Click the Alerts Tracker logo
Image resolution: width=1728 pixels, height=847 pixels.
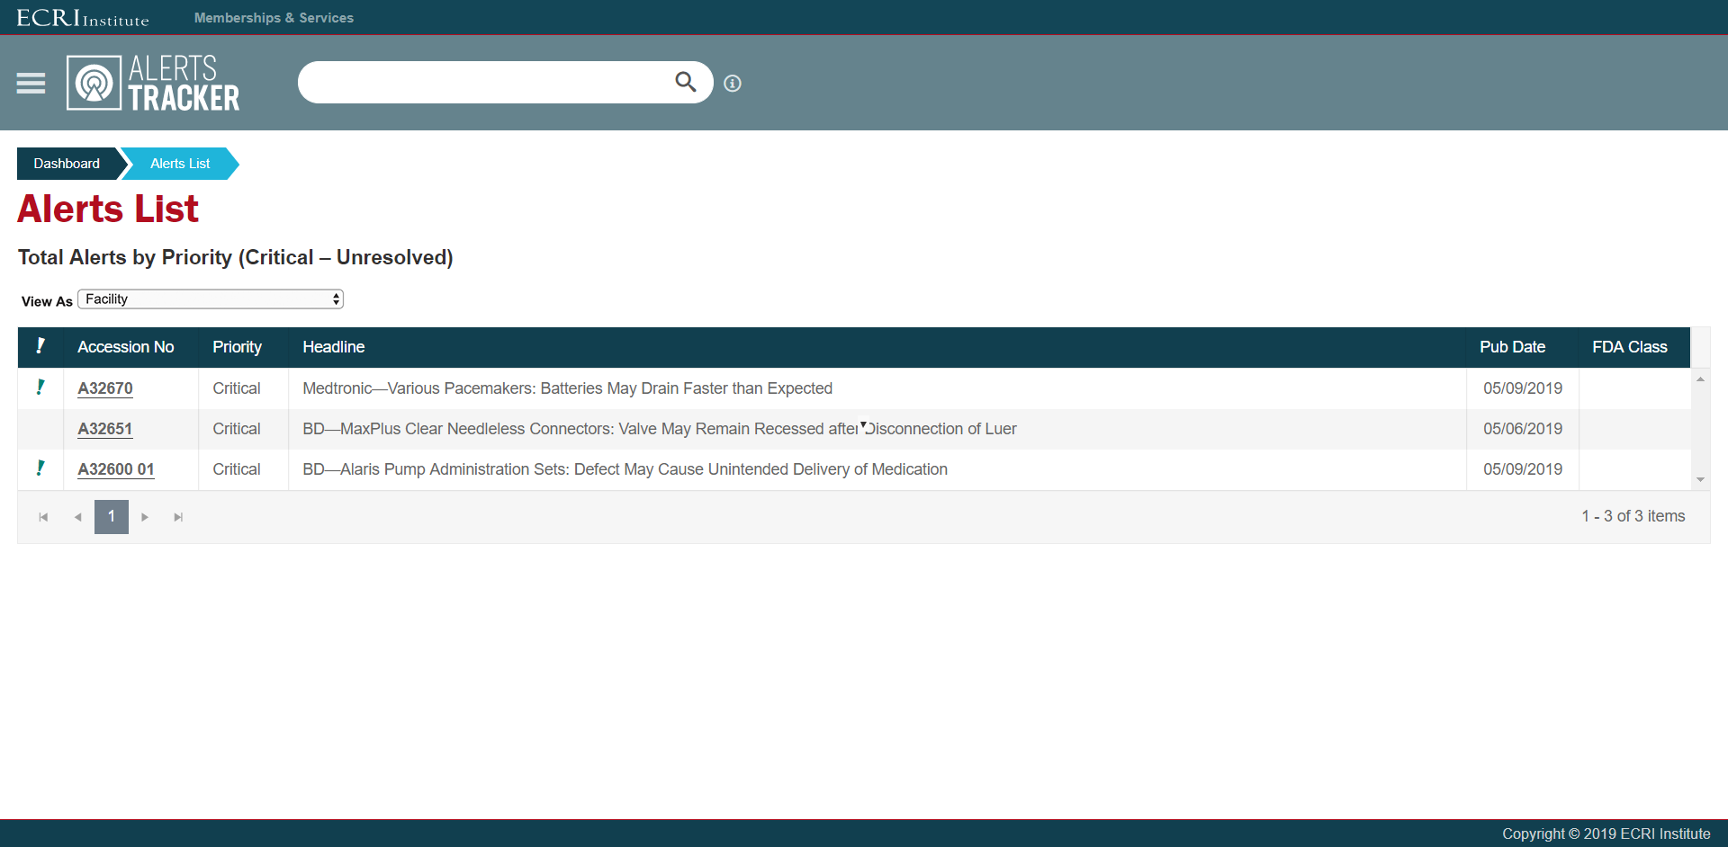[x=154, y=83]
